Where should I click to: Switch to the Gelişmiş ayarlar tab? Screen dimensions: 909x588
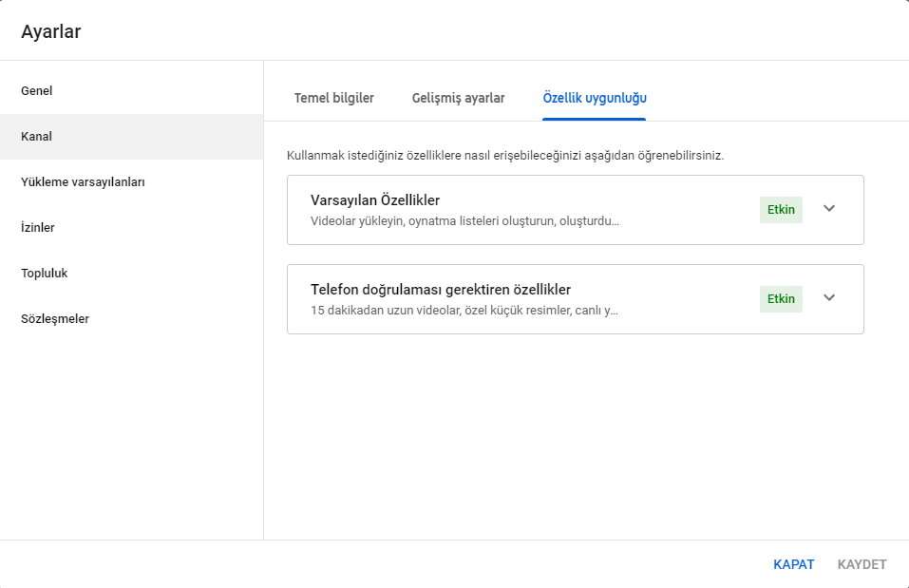click(x=458, y=98)
